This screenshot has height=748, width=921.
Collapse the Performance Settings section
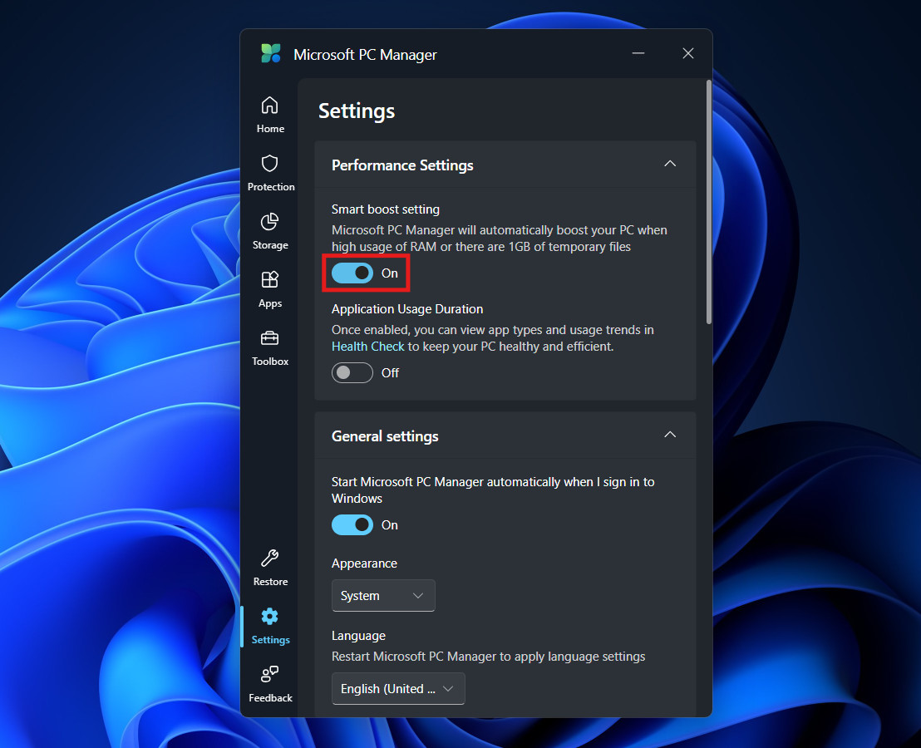(x=670, y=164)
